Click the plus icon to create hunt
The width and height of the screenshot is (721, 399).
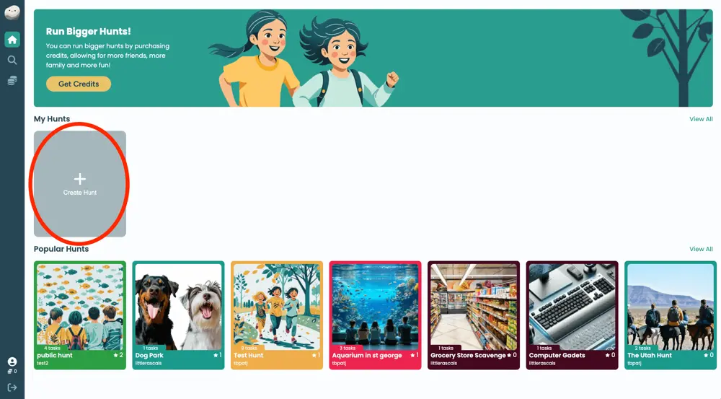pos(80,178)
